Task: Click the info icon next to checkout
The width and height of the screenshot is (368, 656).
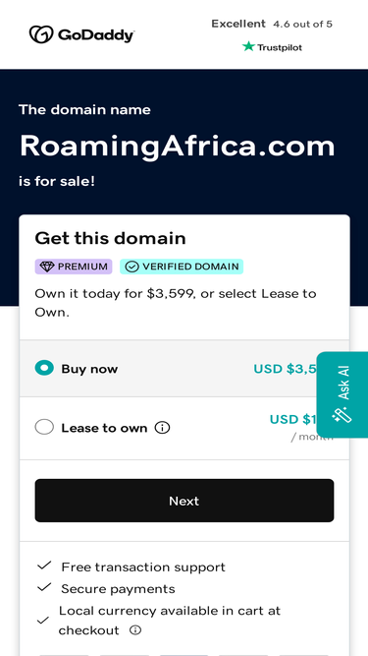Action: tap(135, 630)
